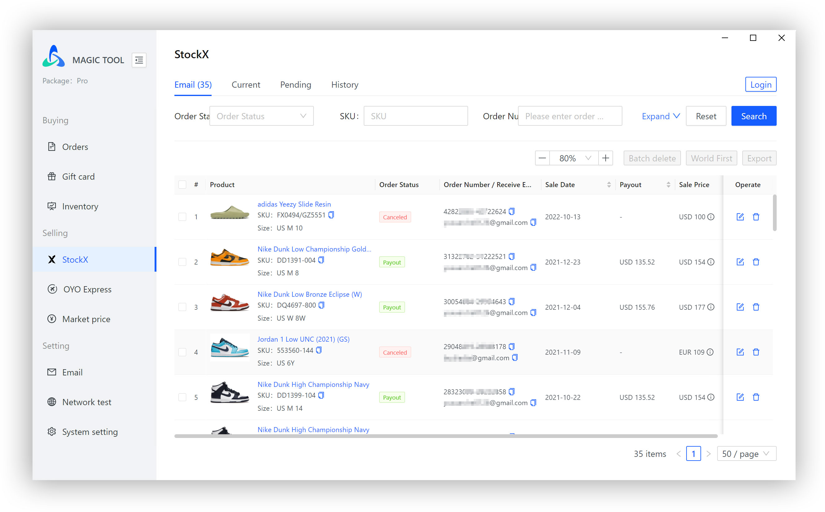Collapse the sidebar with the menu-fold icon
Image resolution: width=825 pixels, height=512 pixels.
(x=139, y=60)
